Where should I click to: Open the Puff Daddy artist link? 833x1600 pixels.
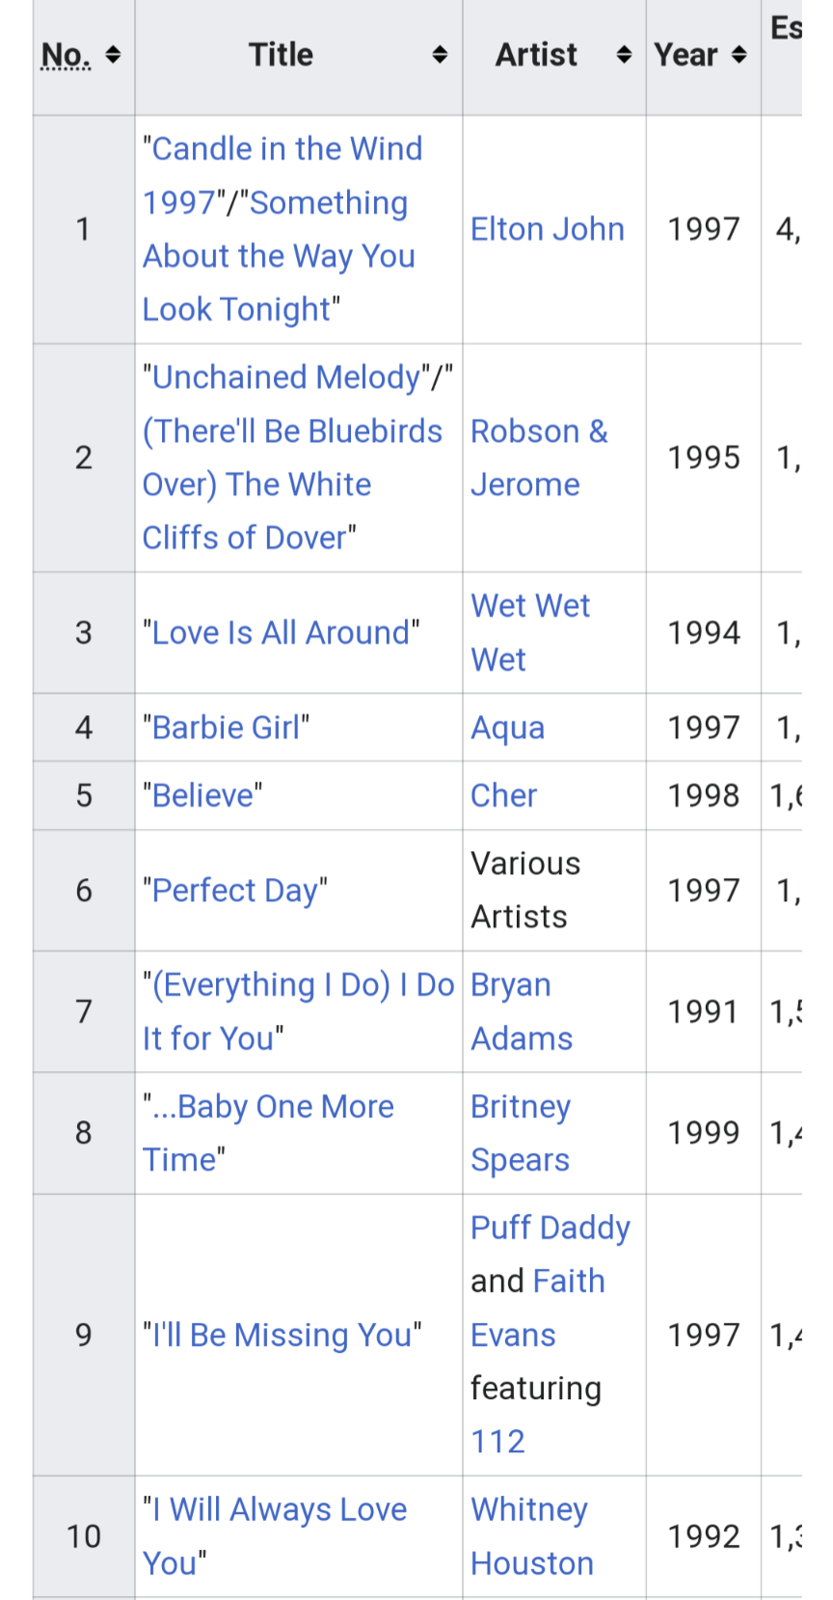click(550, 1228)
